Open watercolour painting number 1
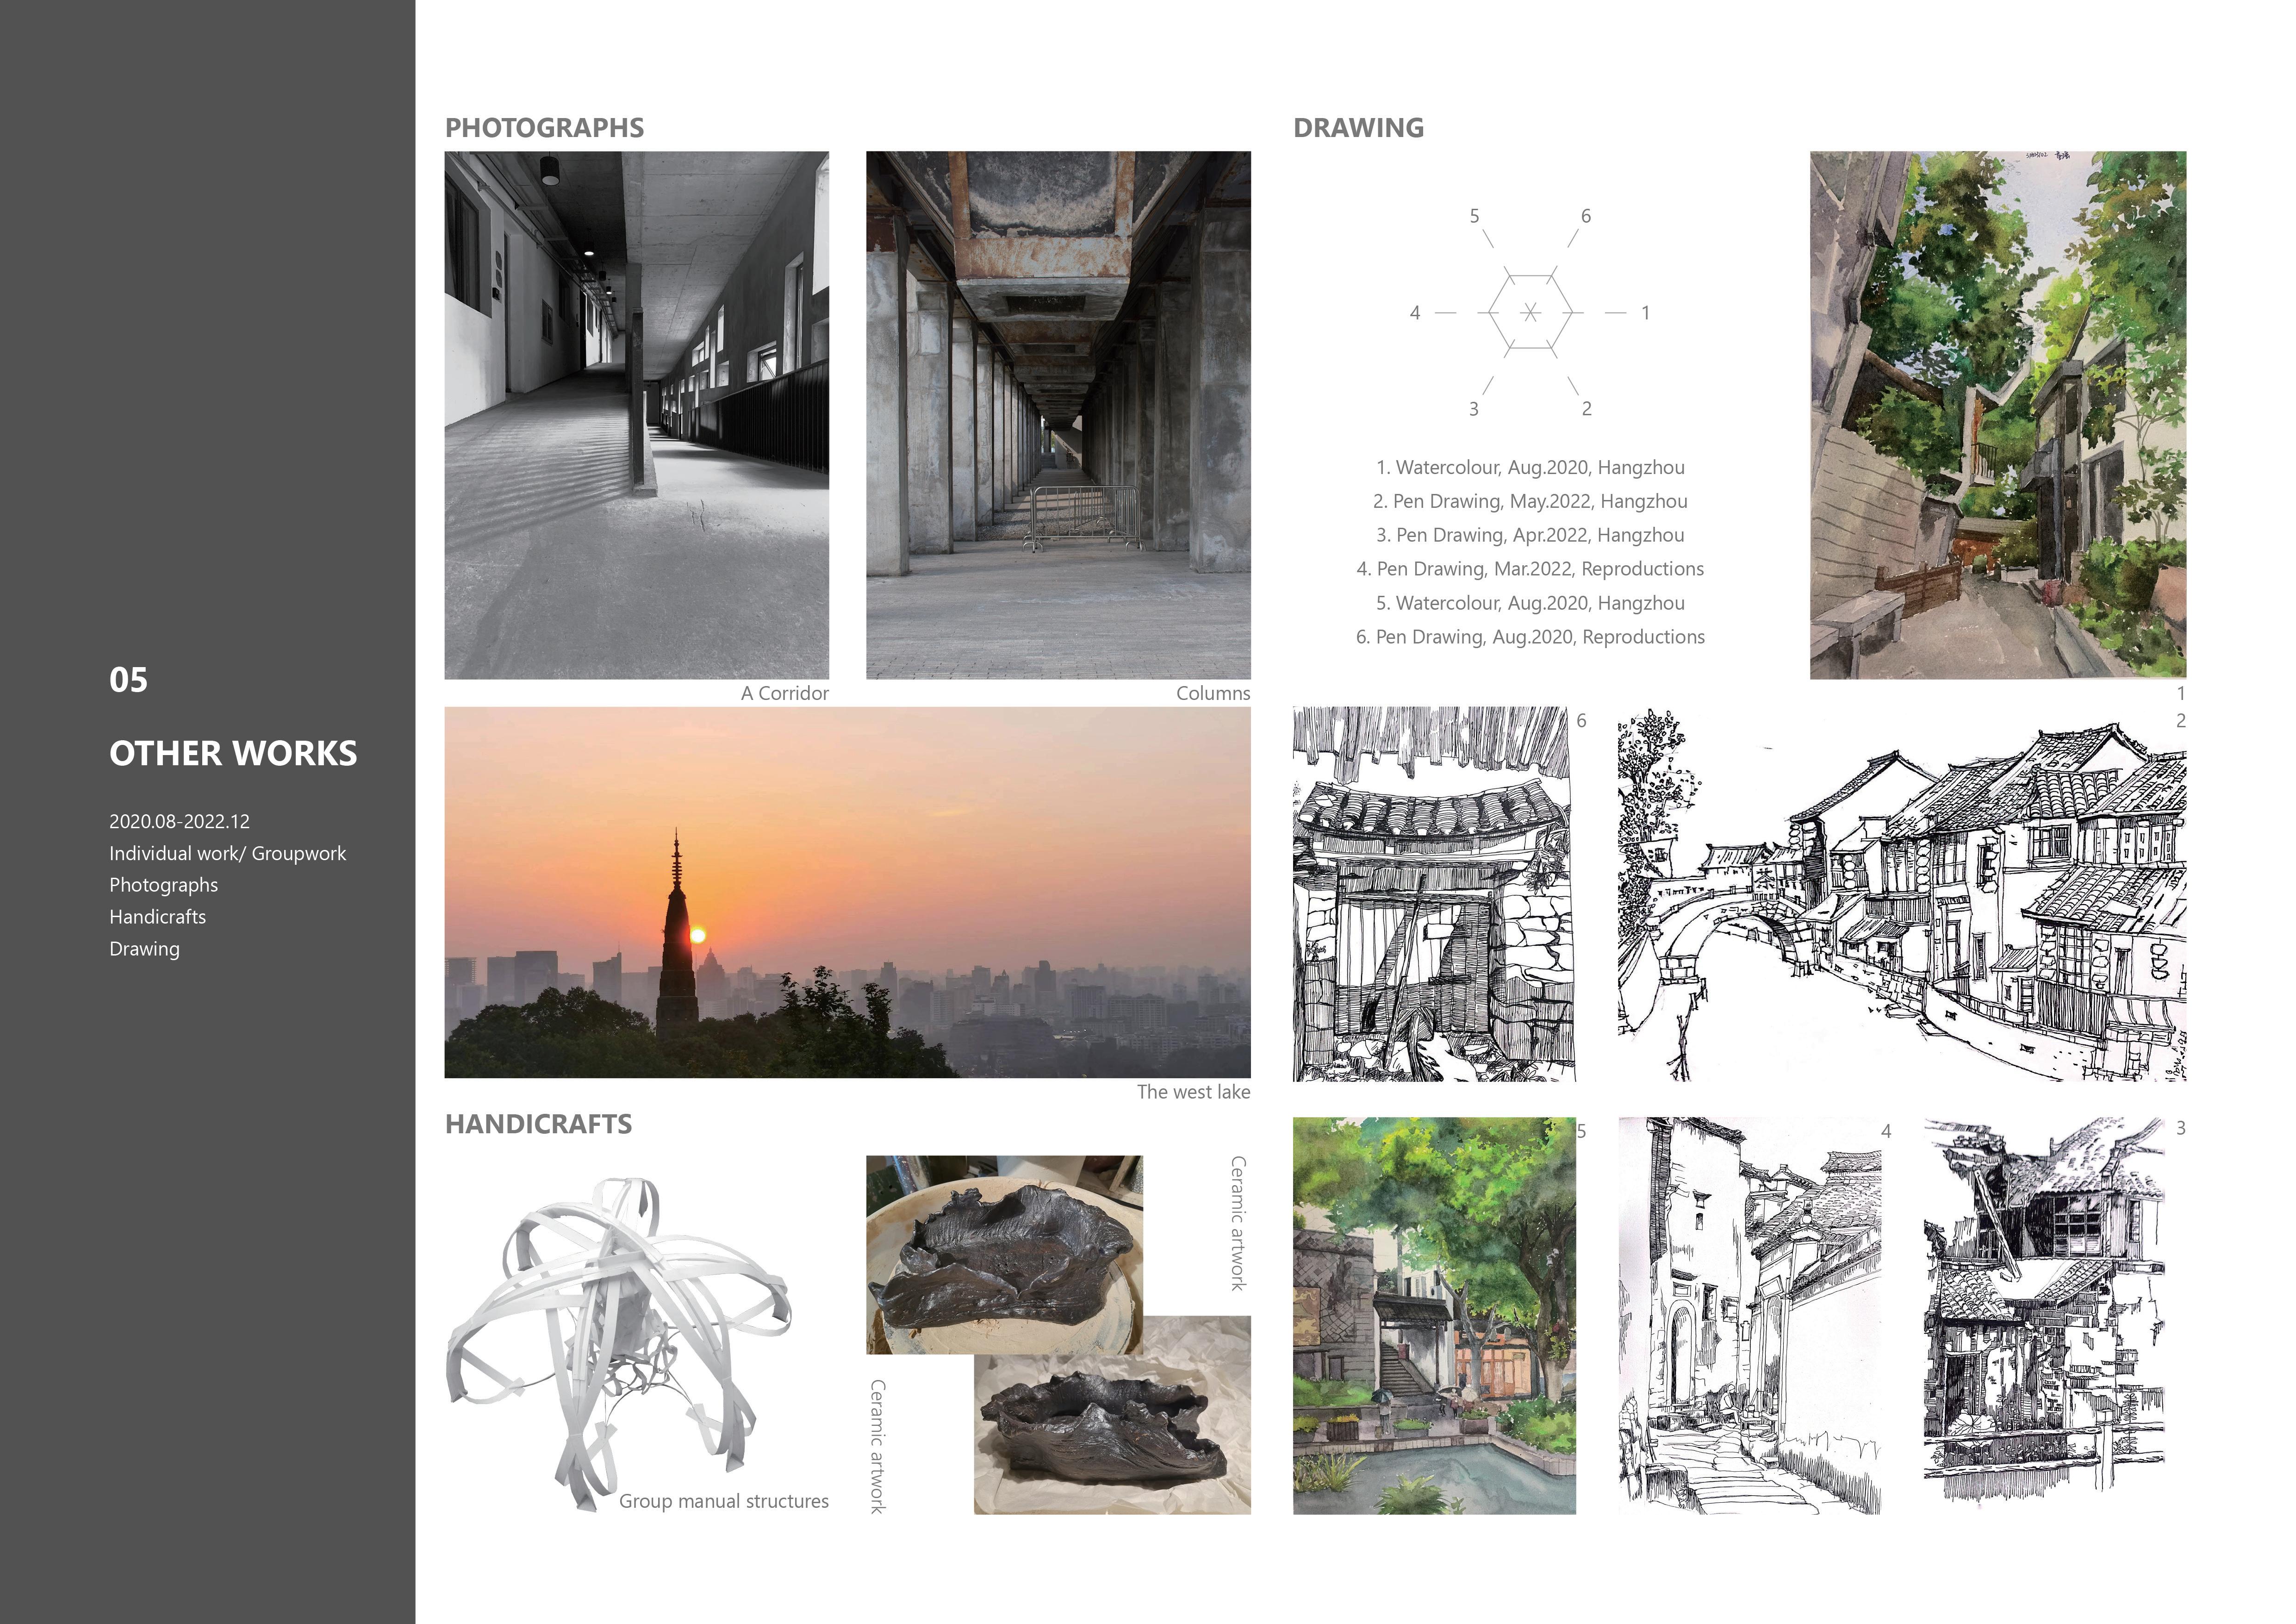 click(x=1997, y=415)
